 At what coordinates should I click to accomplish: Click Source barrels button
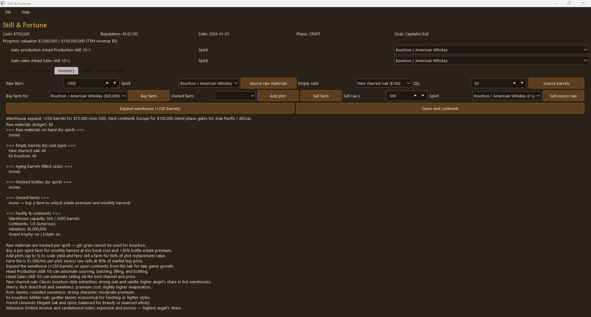tap(556, 83)
